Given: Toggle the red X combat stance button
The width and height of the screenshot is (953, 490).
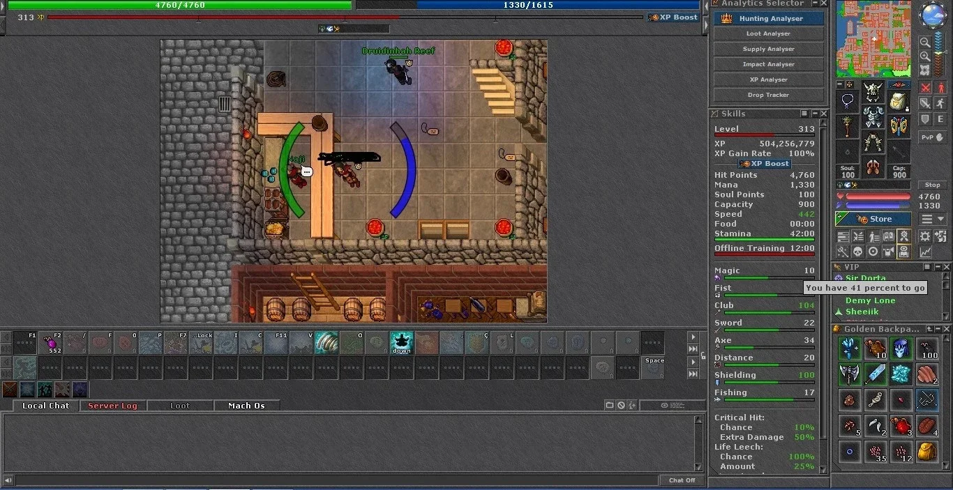Looking at the screenshot, I should pos(925,88).
